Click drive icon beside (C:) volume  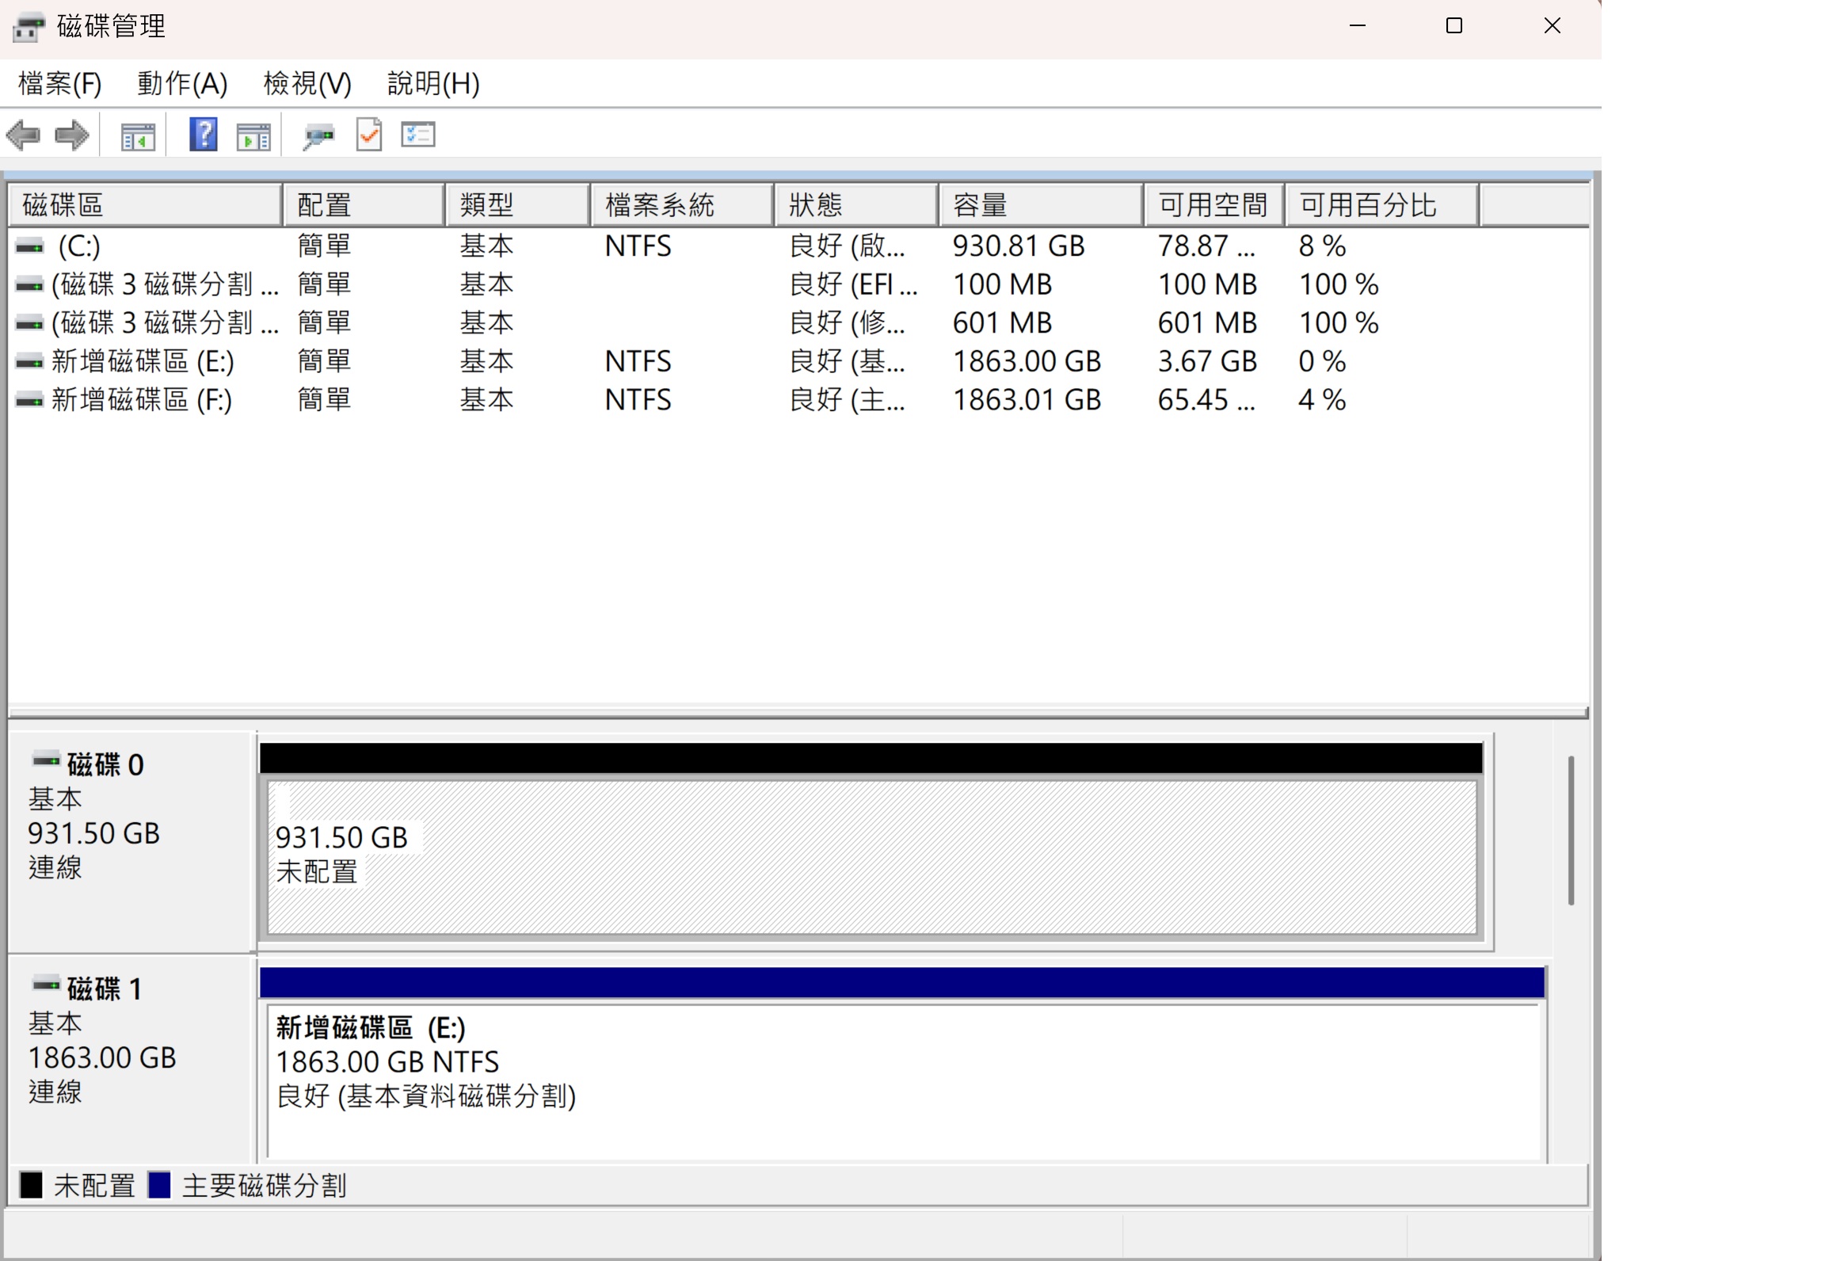click(x=30, y=247)
